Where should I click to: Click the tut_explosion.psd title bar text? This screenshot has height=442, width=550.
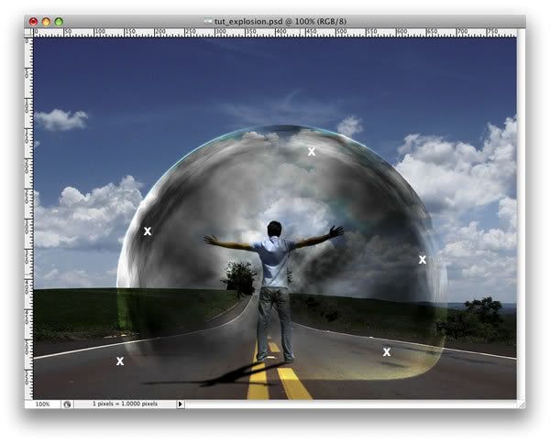coord(280,21)
